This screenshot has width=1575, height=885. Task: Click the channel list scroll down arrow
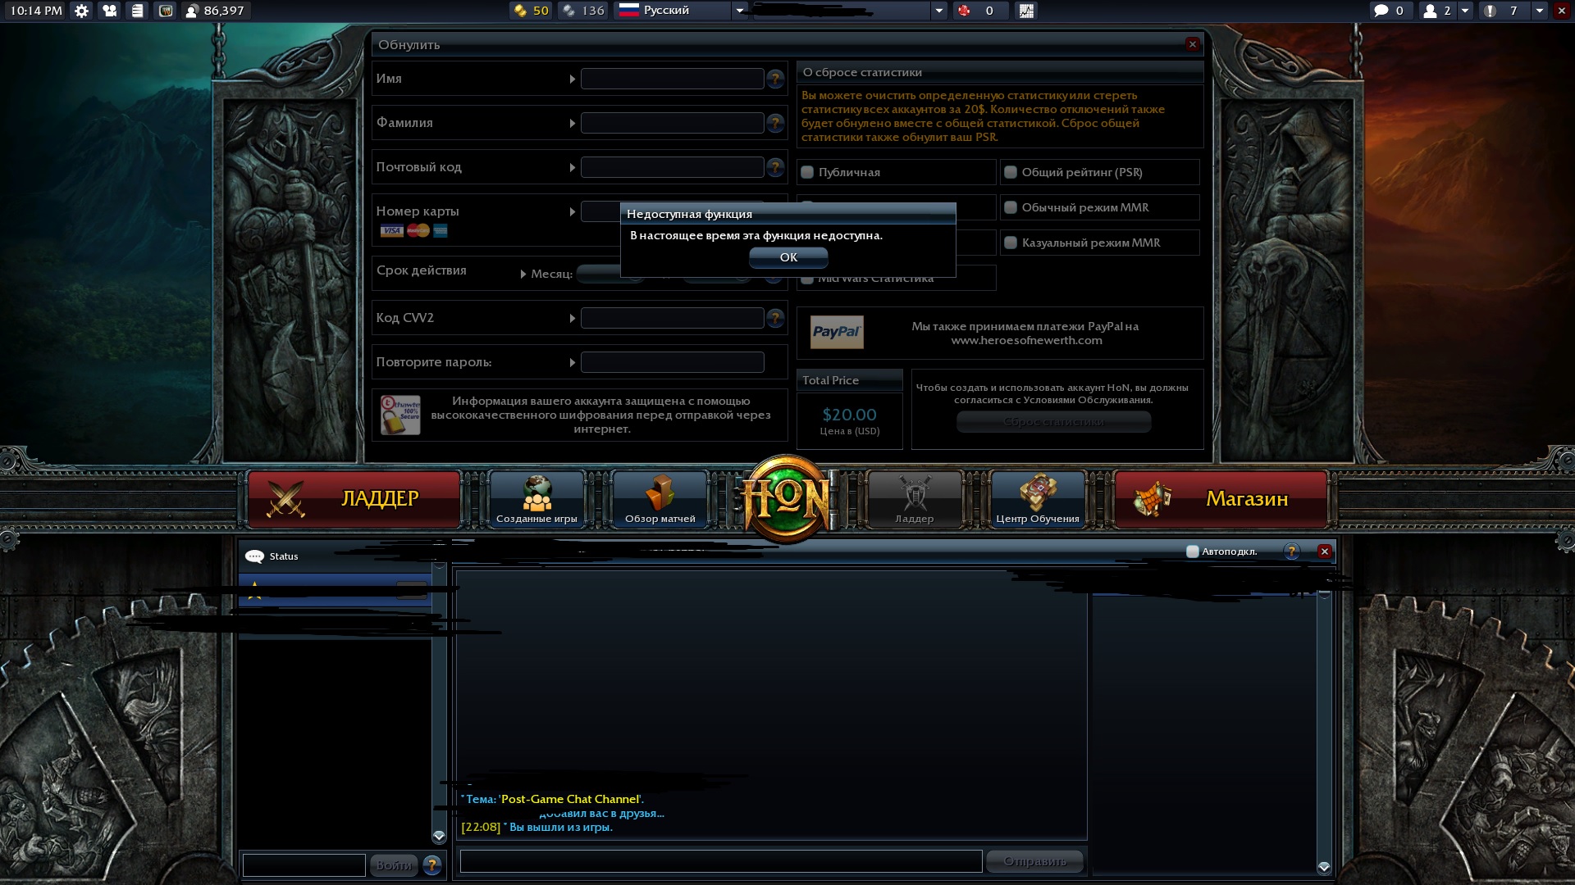tap(439, 836)
